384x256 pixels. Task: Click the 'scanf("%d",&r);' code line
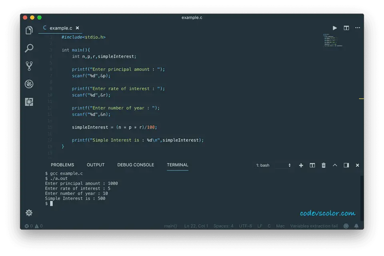coord(91,95)
